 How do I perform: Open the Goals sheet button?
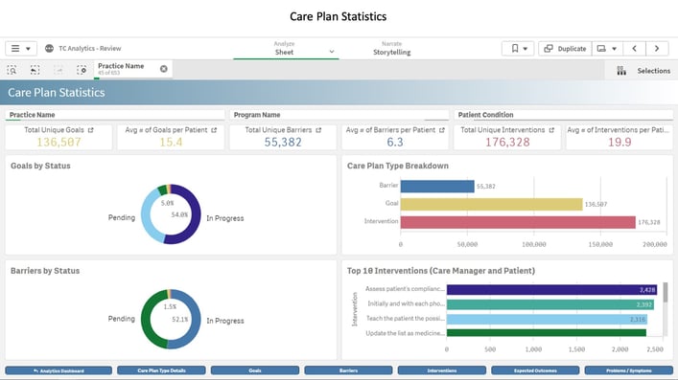point(255,370)
